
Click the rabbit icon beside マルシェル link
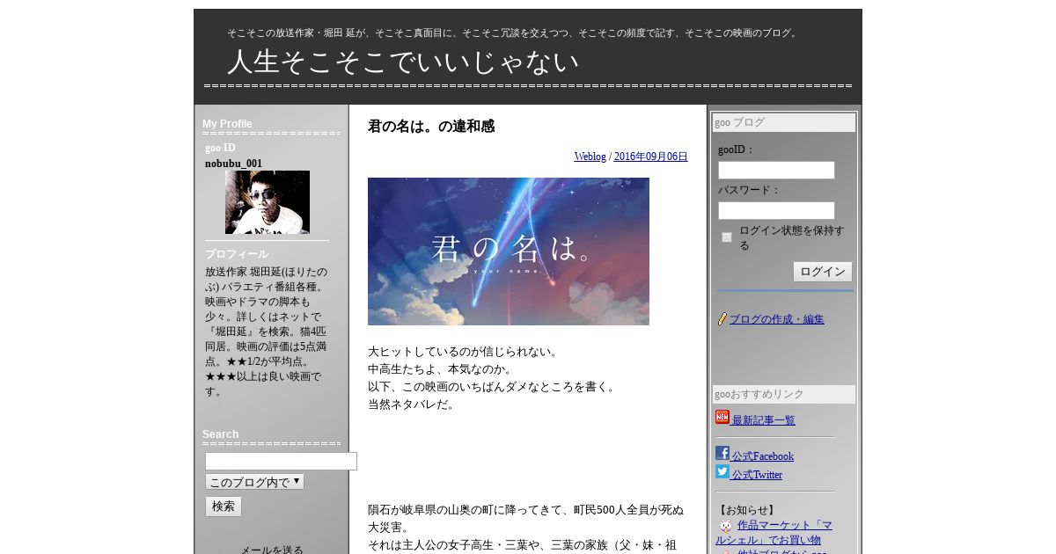(x=726, y=526)
